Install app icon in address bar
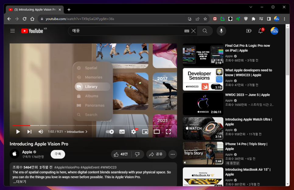Viewport: 294px width, 190px height. pyautogui.click(x=190, y=19)
